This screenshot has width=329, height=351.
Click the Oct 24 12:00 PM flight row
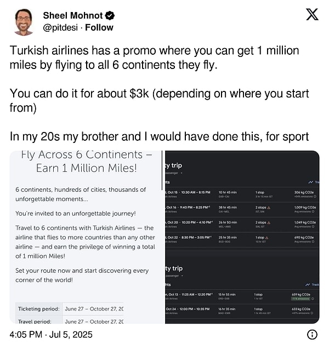pyautogui.click(x=242, y=311)
